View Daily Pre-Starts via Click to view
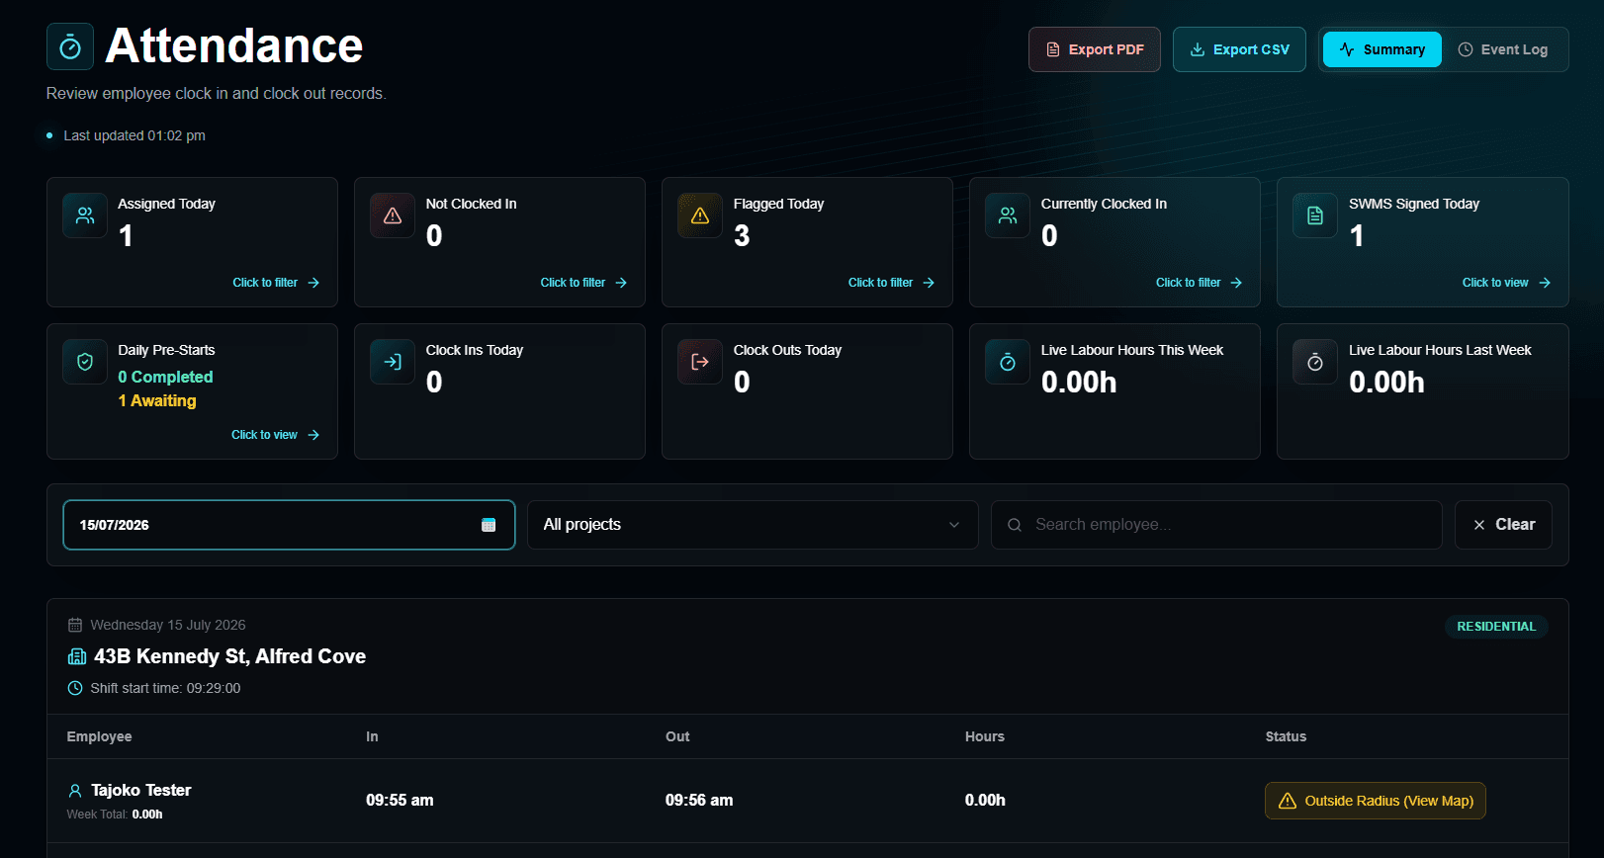The image size is (1604, 858). tap(276, 435)
